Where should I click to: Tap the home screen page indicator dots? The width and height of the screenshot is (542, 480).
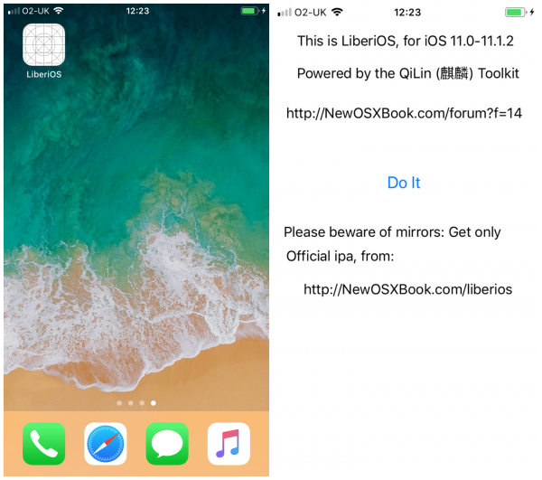[136, 403]
